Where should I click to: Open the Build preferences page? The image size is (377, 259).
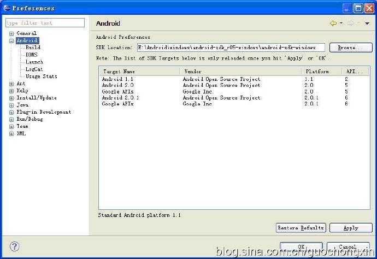click(33, 48)
